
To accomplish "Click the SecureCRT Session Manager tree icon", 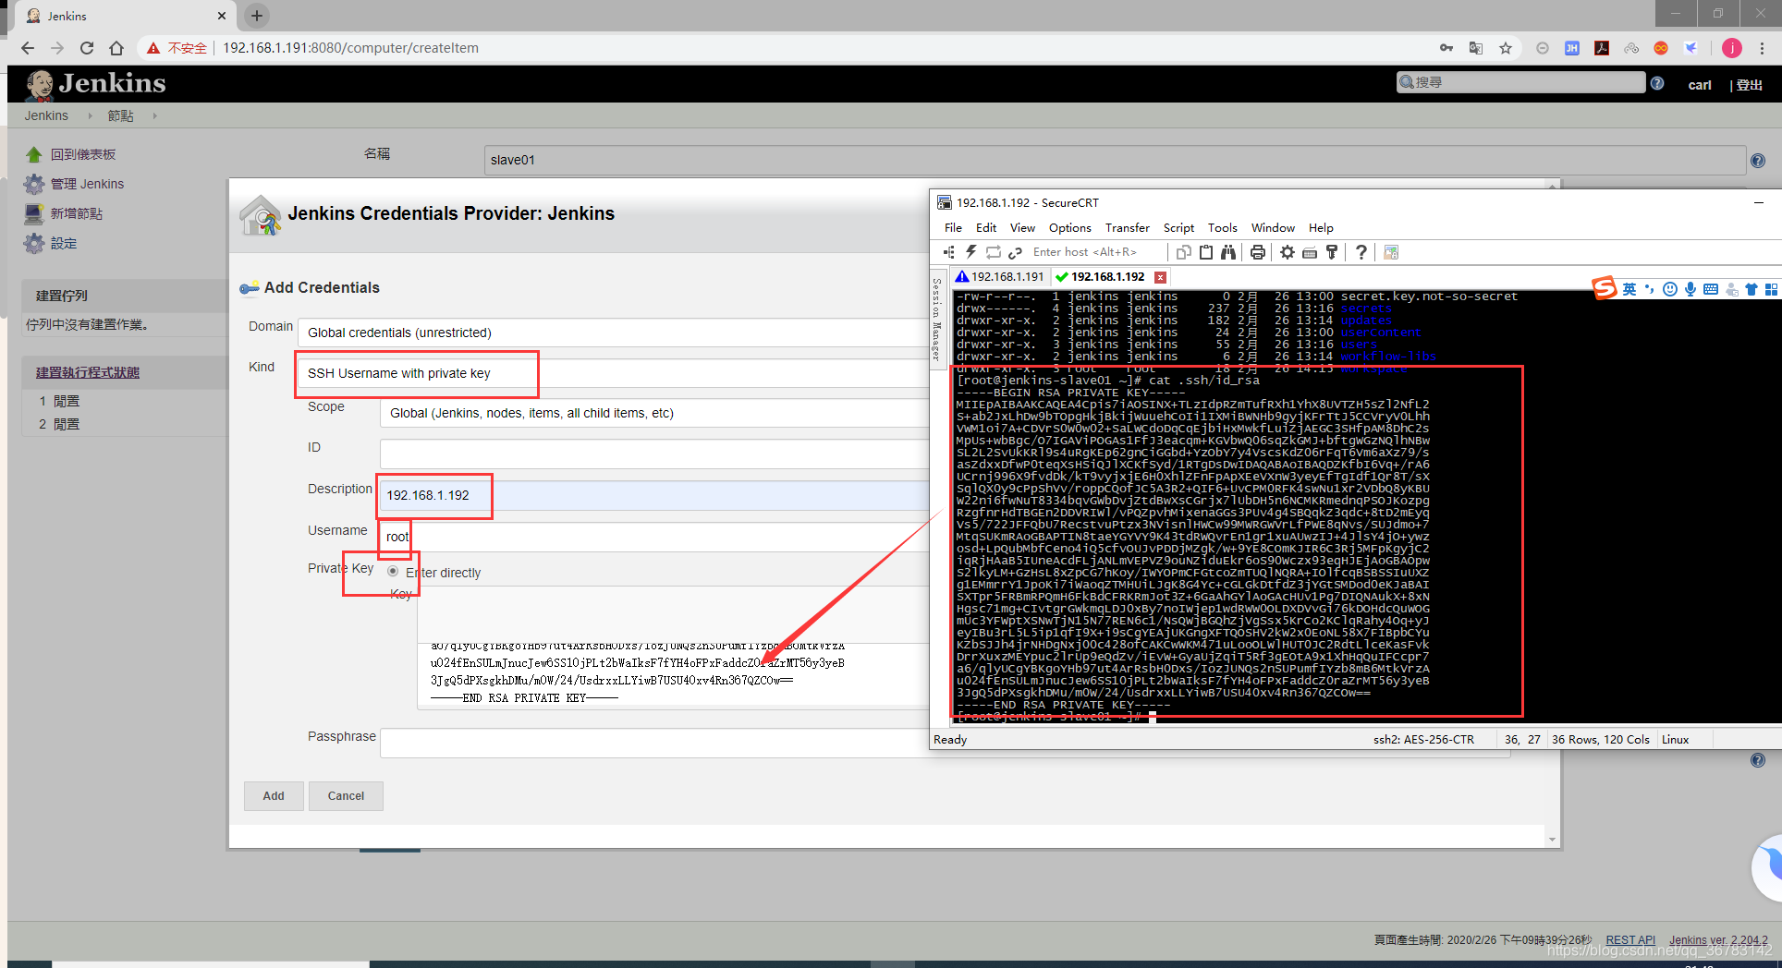I will coord(949,252).
